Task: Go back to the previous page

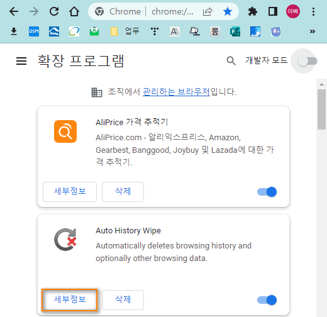Action: (14, 11)
